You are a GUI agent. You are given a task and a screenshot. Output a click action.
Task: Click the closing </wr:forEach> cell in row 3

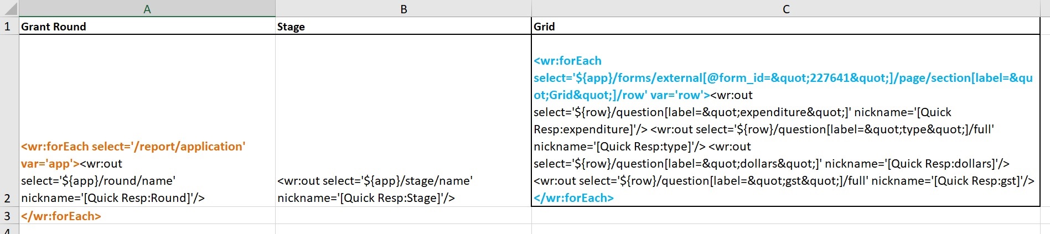tap(147, 216)
